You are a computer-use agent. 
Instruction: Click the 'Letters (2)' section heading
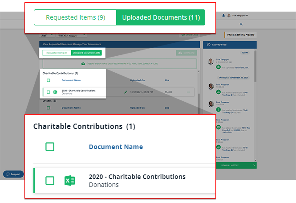coord(49,101)
